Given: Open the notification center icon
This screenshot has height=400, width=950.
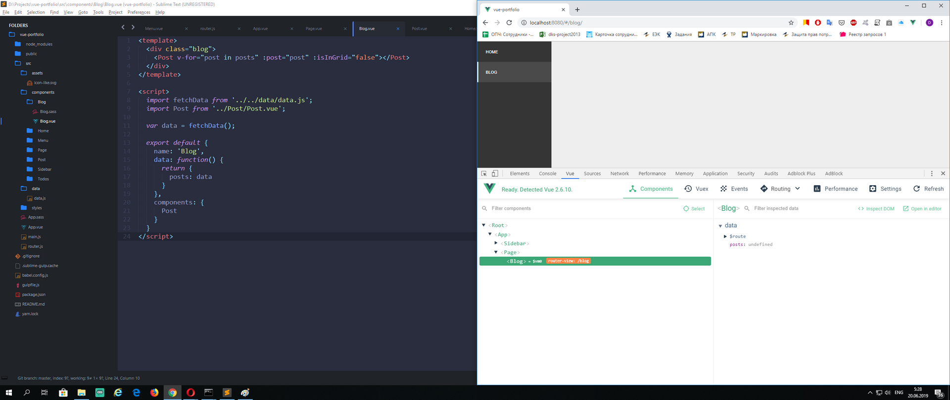Looking at the screenshot, I should [x=939, y=393].
